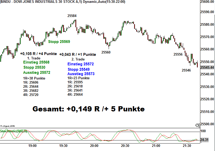Select the blue 'Ausstieg 25573' exit label
The height and width of the screenshot is (151, 215).
click(81, 74)
